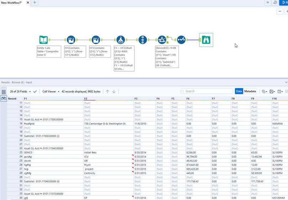The image size is (288, 200).
Task: Select cell 'SEMC0' in row 23
Action: [53, 153]
